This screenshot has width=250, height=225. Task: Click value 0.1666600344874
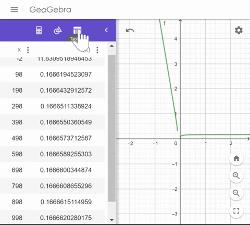[x=66, y=170]
